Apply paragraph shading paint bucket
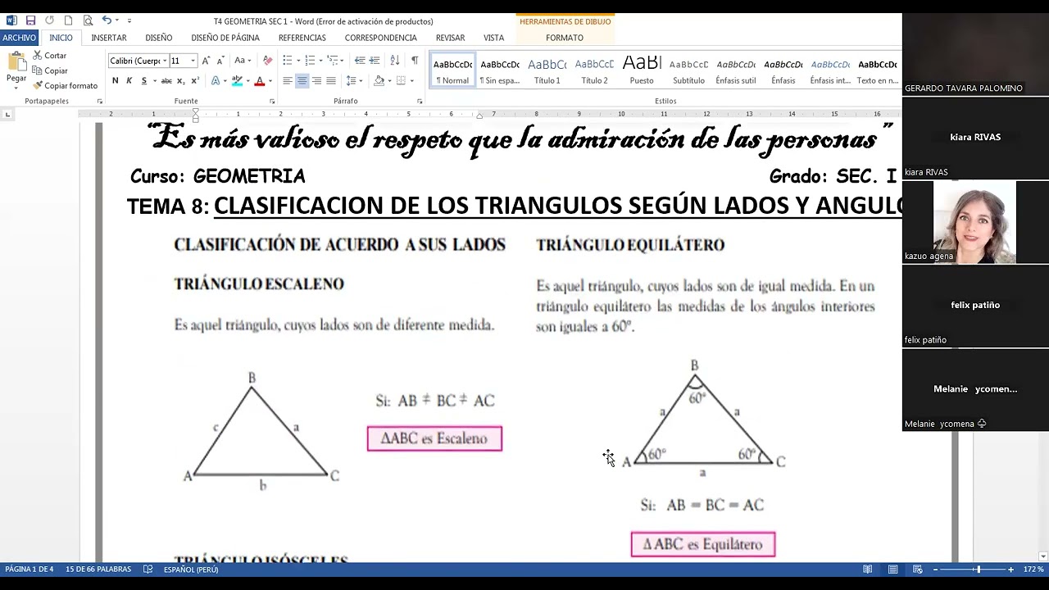1049x590 pixels. pos(379,80)
